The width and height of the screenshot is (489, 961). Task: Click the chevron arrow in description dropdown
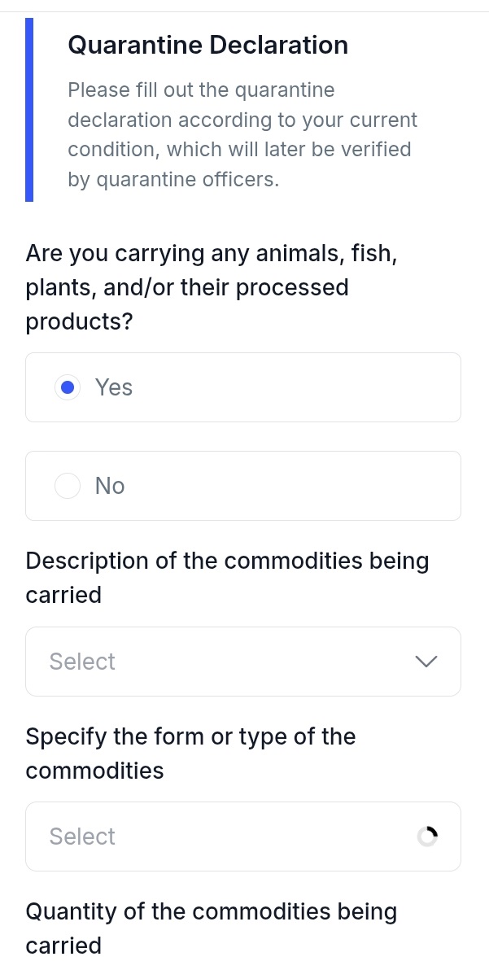pos(426,662)
